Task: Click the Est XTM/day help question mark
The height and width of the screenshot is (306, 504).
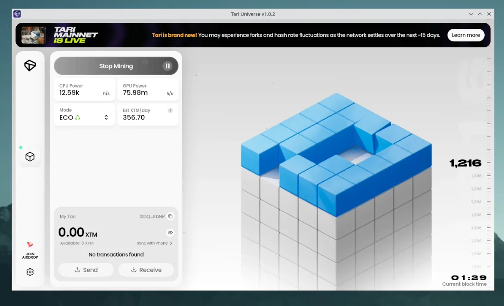Action: (170, 110)
